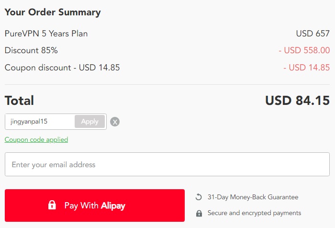Screen dimensions: 335x228
Task: Click the red - USD 14.85 coupon amount
Action: (307, 68)
